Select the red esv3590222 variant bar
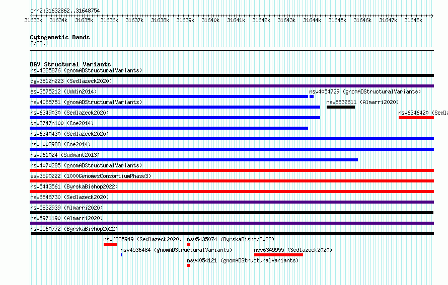 tap(232, 181)
